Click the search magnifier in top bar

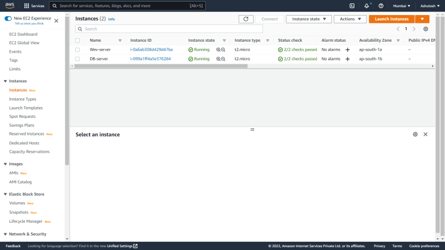click(x=55, y=6)
